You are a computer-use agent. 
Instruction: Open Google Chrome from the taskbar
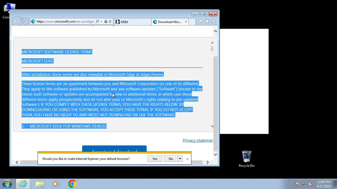72,184
